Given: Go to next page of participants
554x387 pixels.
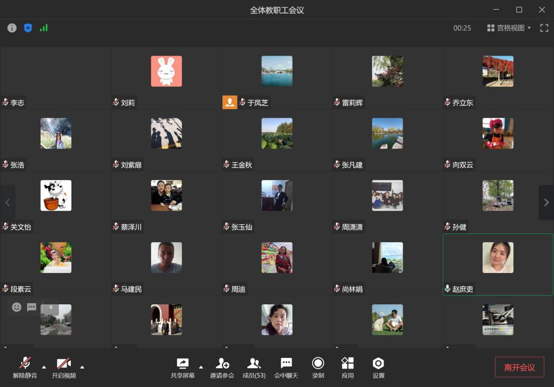Looking at the screenshot, I should pyautogui.click(x=546, y=203).
